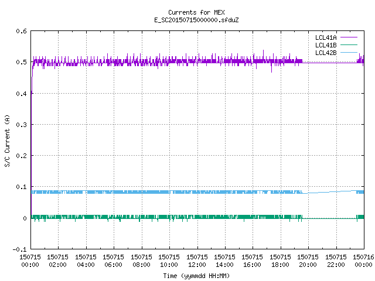Click the y-axis tick value '-0.1'

click(x=19, y=249)
